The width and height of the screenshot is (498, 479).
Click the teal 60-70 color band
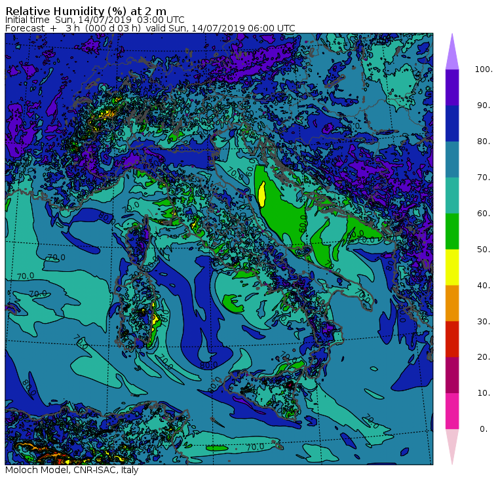(452, 195)
